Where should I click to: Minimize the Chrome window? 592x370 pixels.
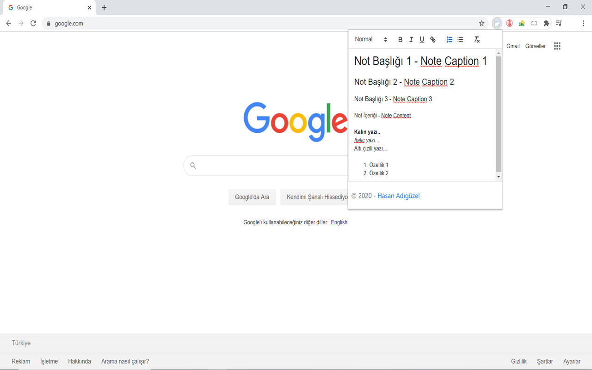point(548,7)
